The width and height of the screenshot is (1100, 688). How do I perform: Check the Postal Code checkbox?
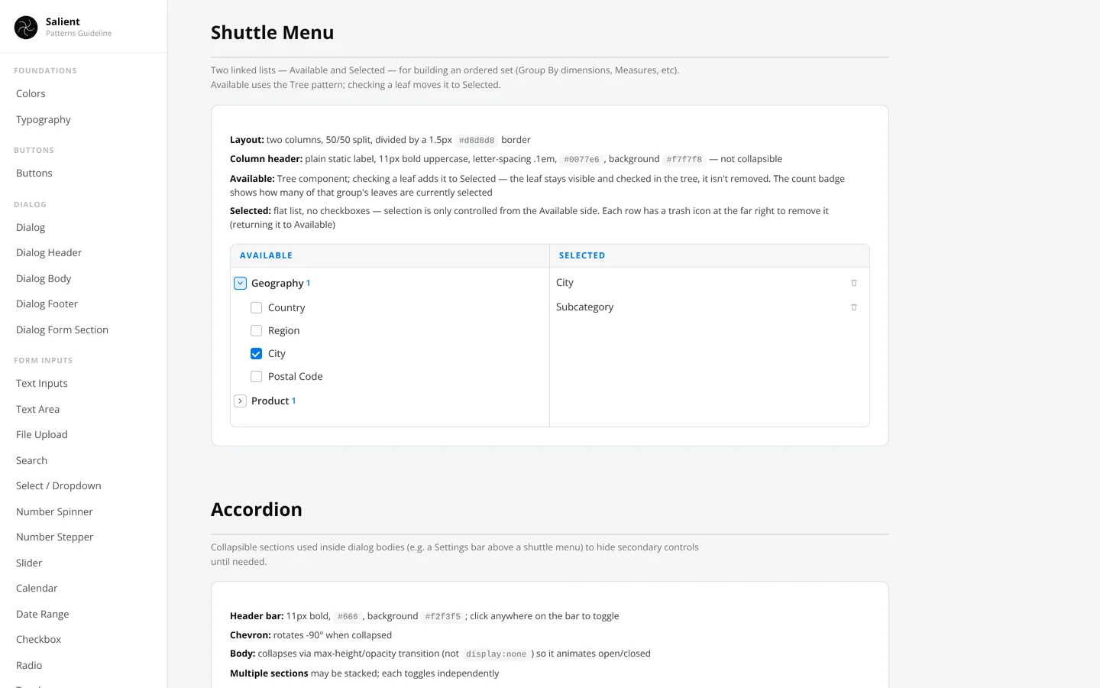pyautogui.click(x=257, y=377)
